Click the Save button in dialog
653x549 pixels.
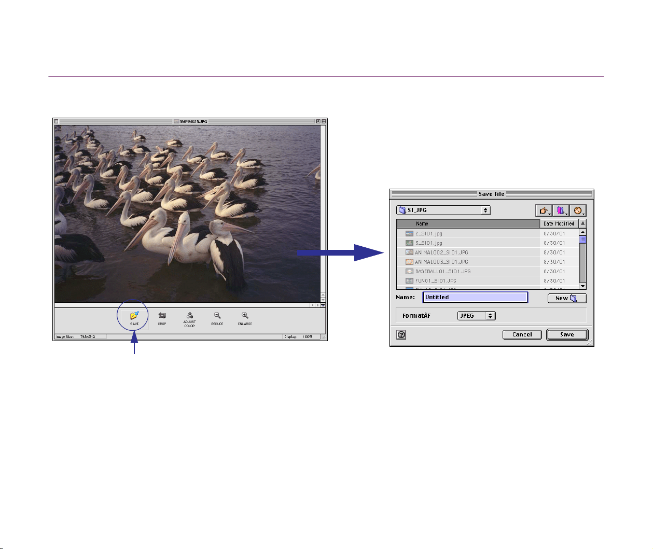[567, 334]
